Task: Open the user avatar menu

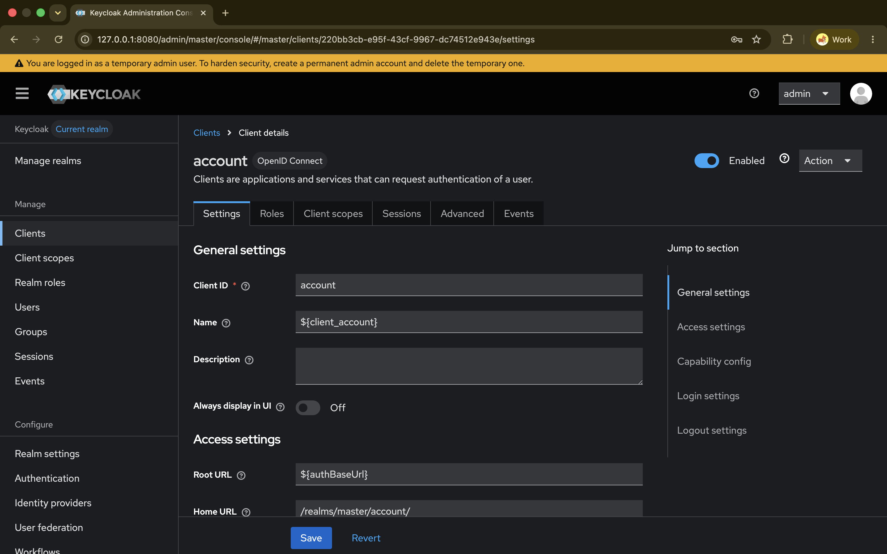Action: pyautogui.click(x=861, y=94)
